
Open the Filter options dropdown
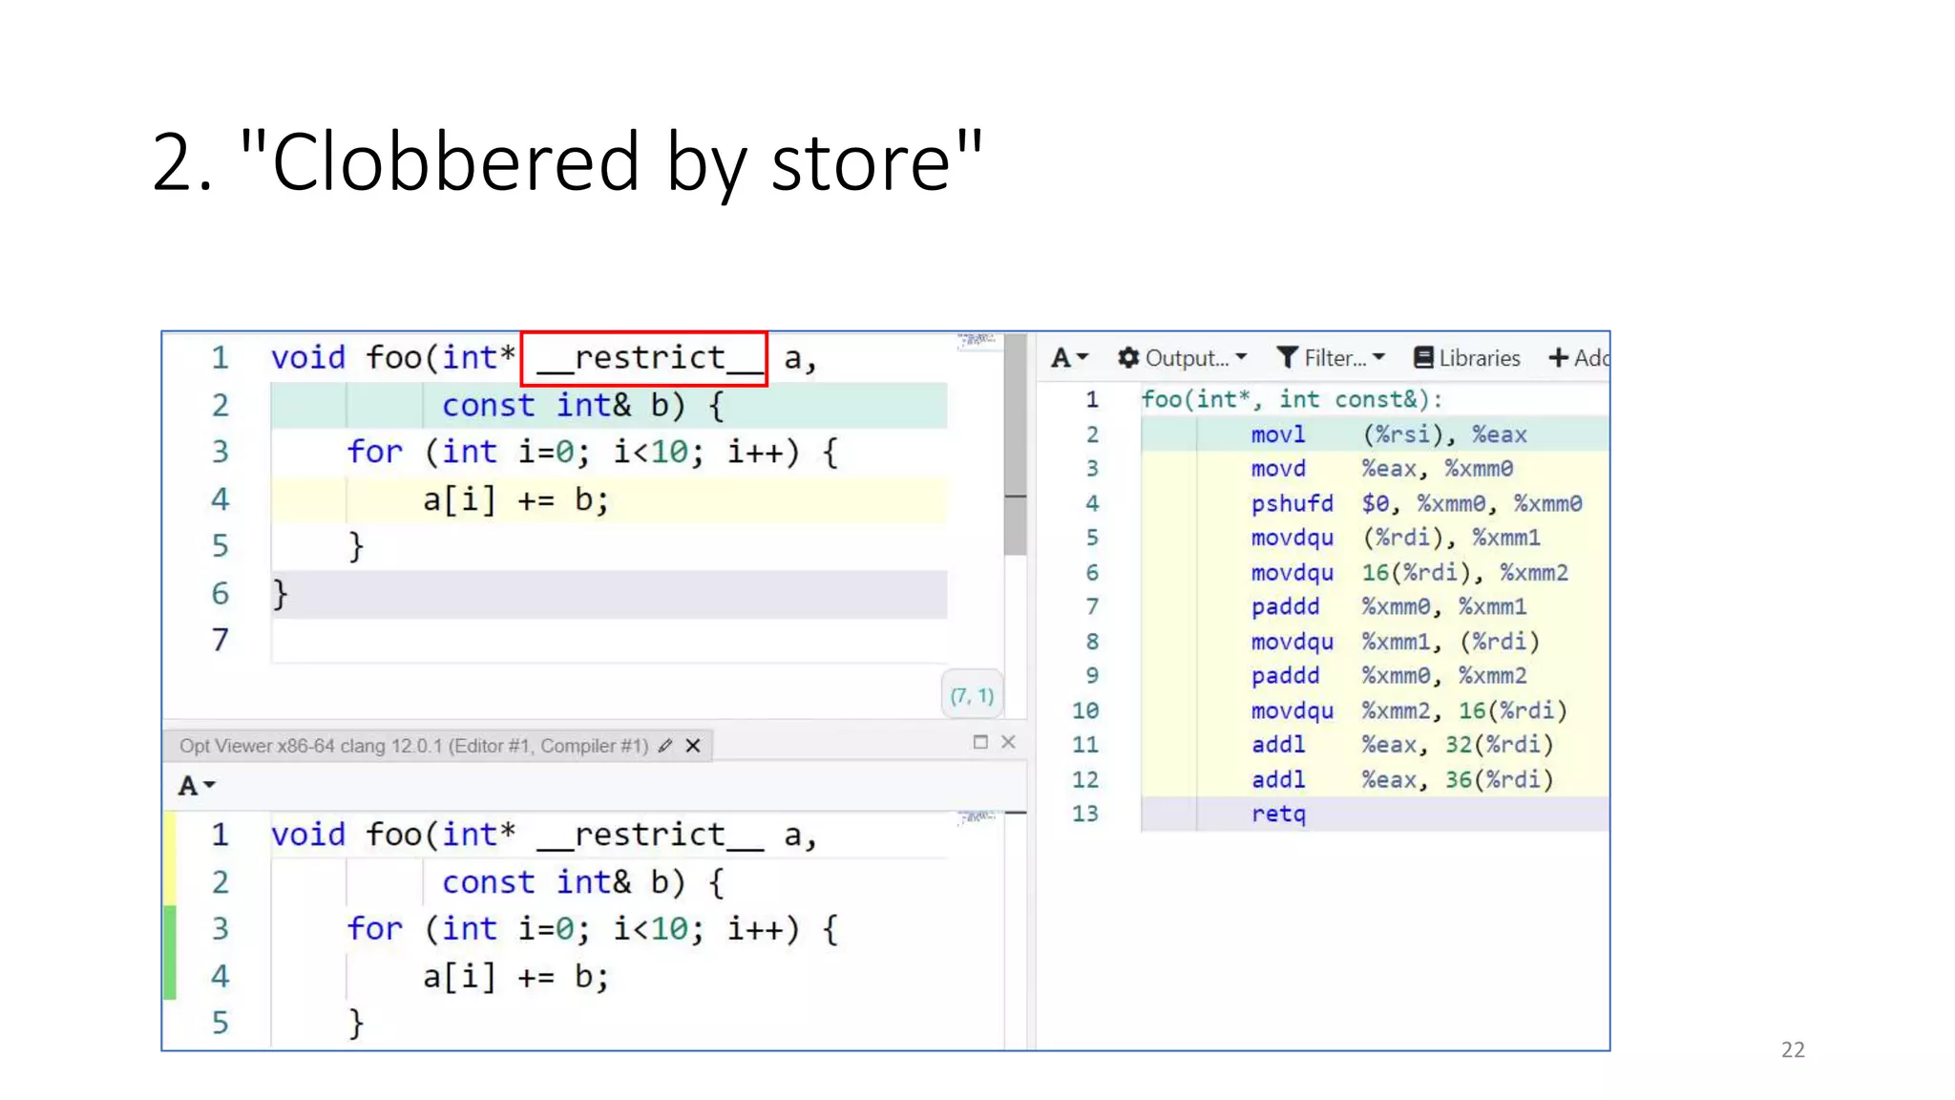(x=1331, y=358)
